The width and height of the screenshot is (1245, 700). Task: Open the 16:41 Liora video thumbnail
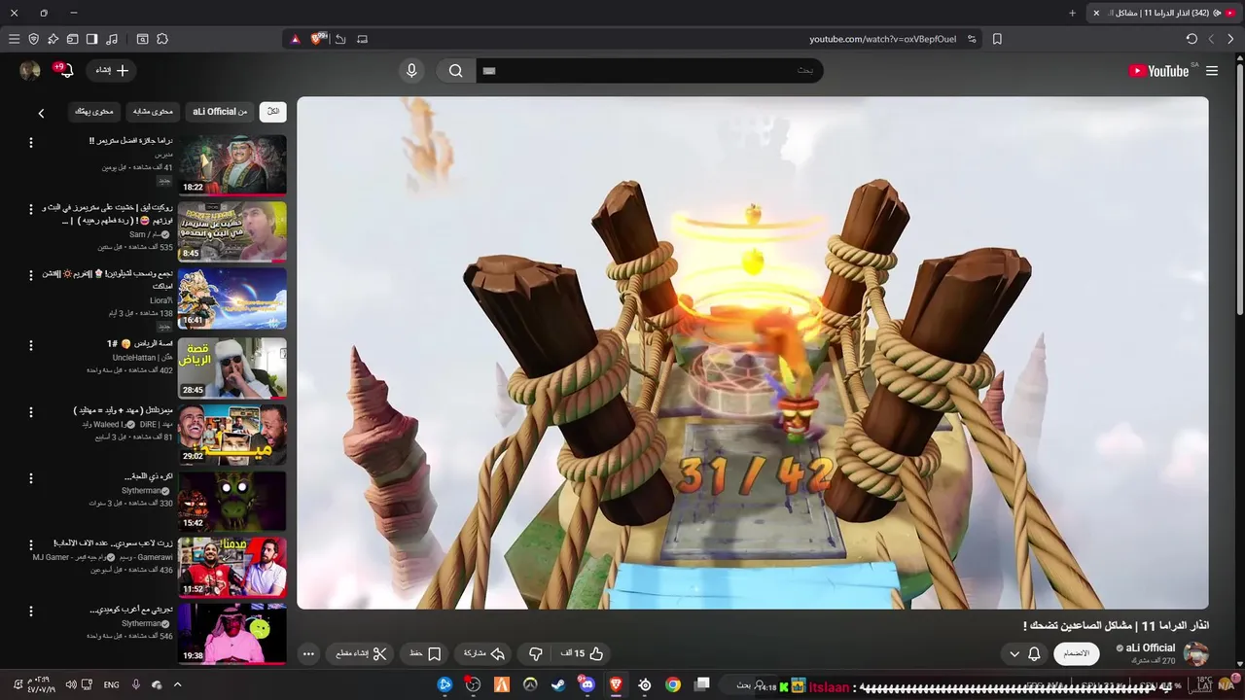coord(232,297)
